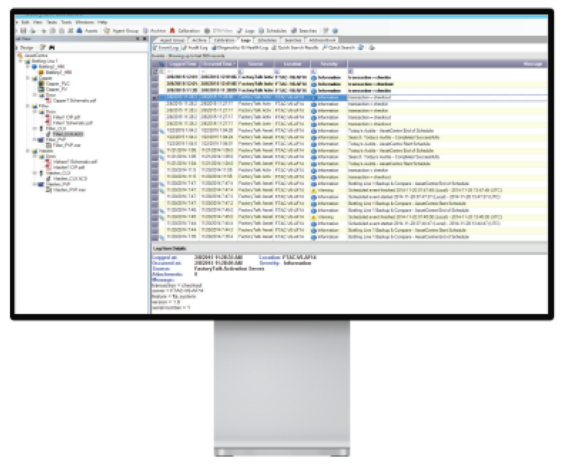The height and width of the screenshot is (471, 564).
Task: Sort by the Logged Time column header
Action: pyautogui.click(x=182, y=64)
